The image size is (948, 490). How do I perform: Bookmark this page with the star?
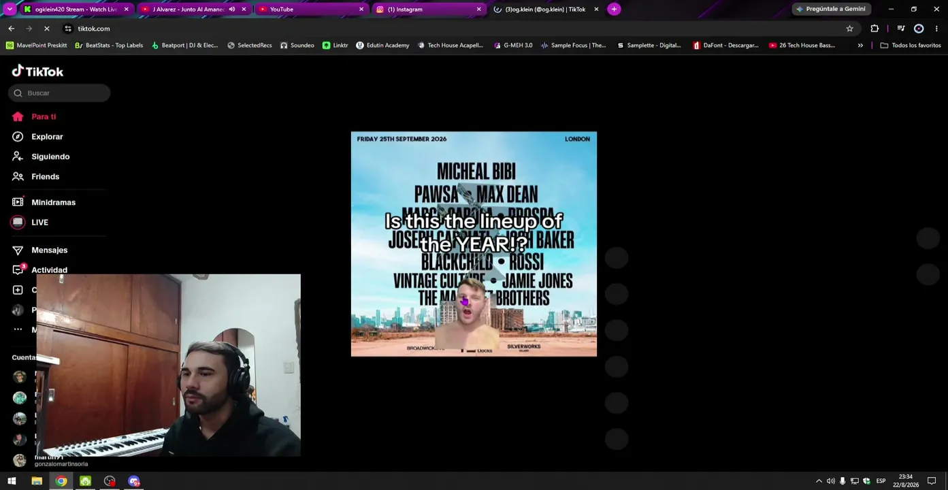[849, 29]
